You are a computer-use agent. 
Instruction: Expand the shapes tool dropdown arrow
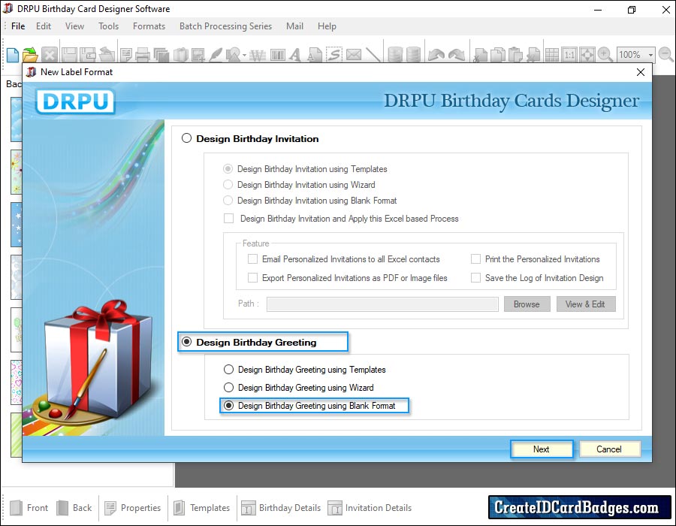coord(244,55)
